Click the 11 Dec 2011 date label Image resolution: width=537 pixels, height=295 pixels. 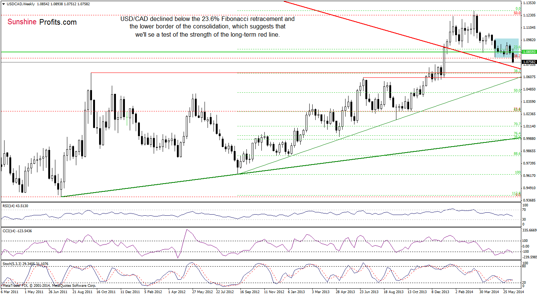[x=130, y=291]
